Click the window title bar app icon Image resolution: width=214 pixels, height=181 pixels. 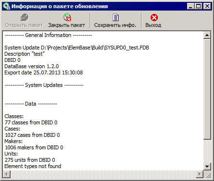(x=7, y=6)
